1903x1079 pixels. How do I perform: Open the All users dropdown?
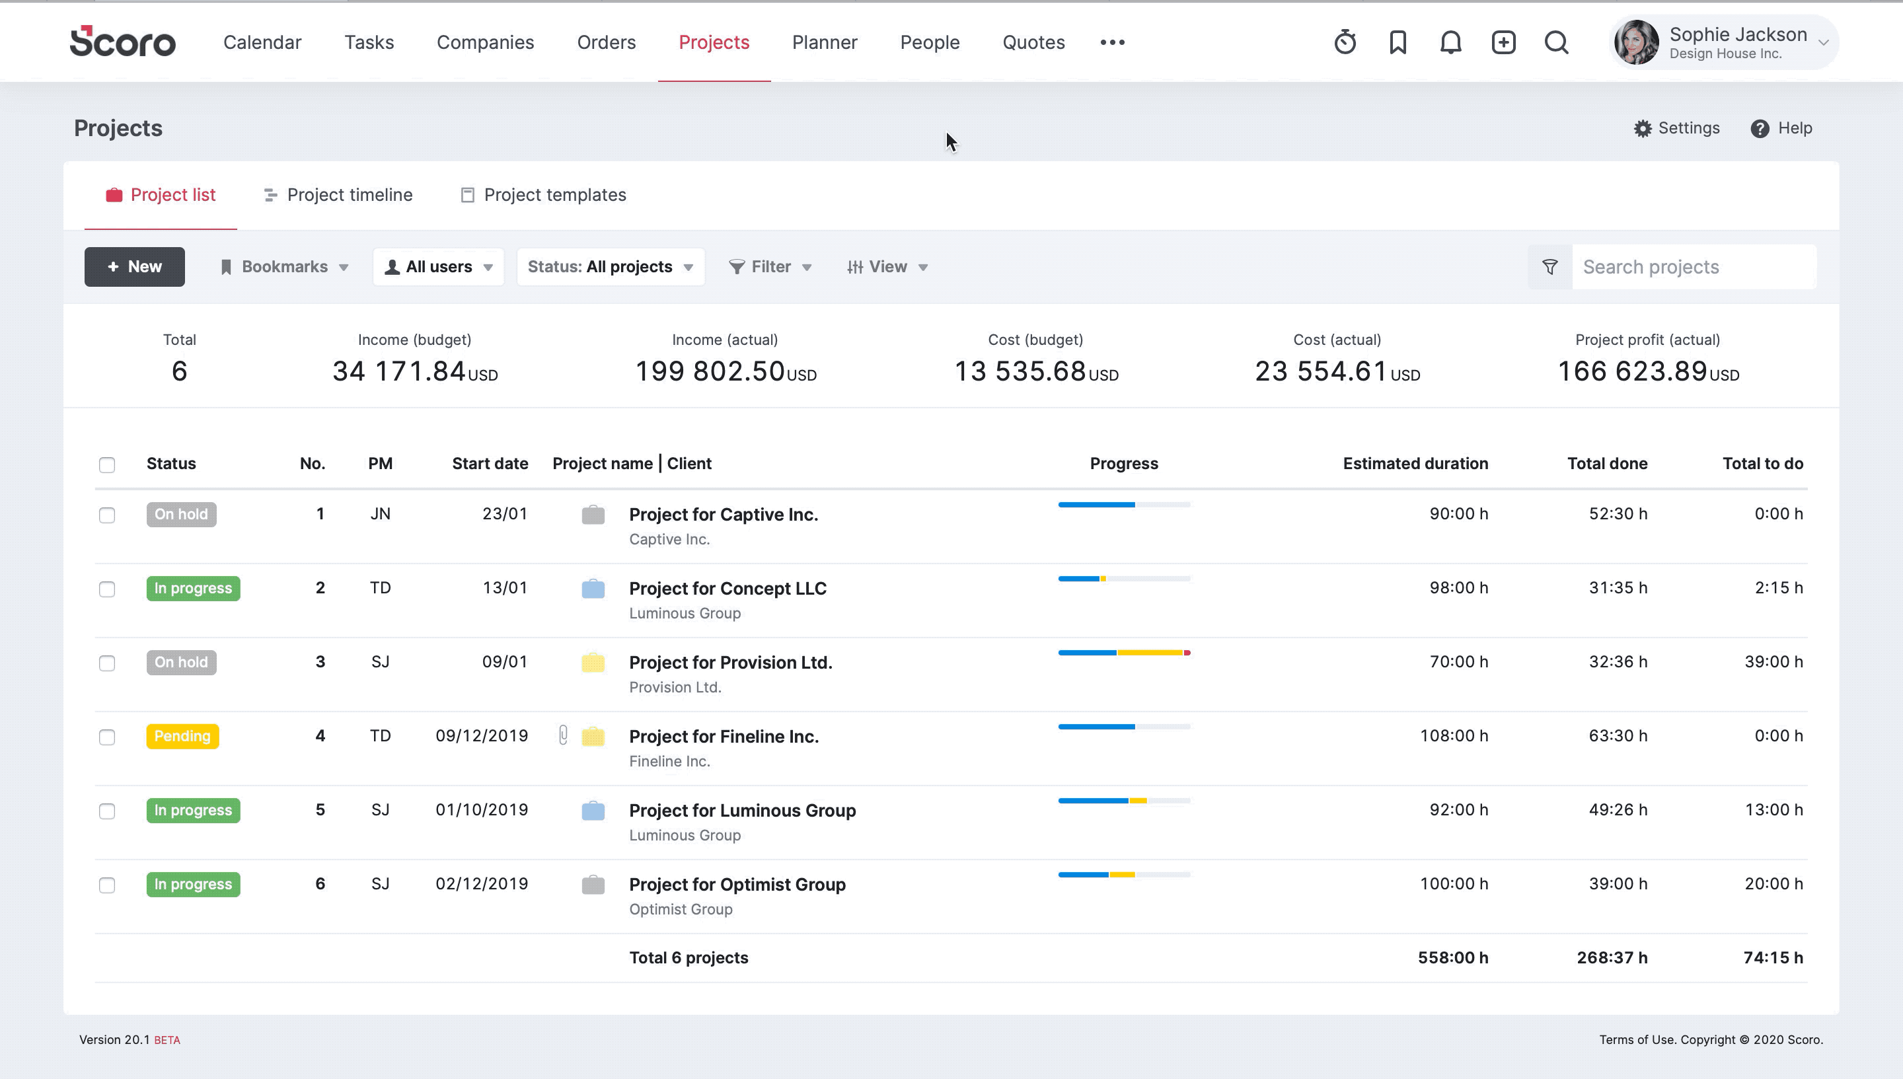point(439,267)
